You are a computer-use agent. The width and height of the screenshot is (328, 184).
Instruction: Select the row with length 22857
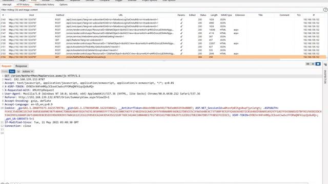click(x=163, y=43)
